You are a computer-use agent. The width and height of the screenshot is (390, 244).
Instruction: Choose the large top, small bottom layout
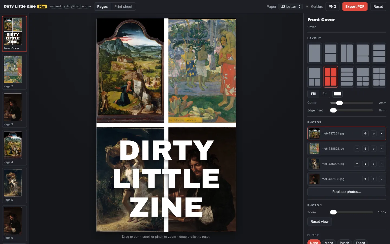(363, 53)
